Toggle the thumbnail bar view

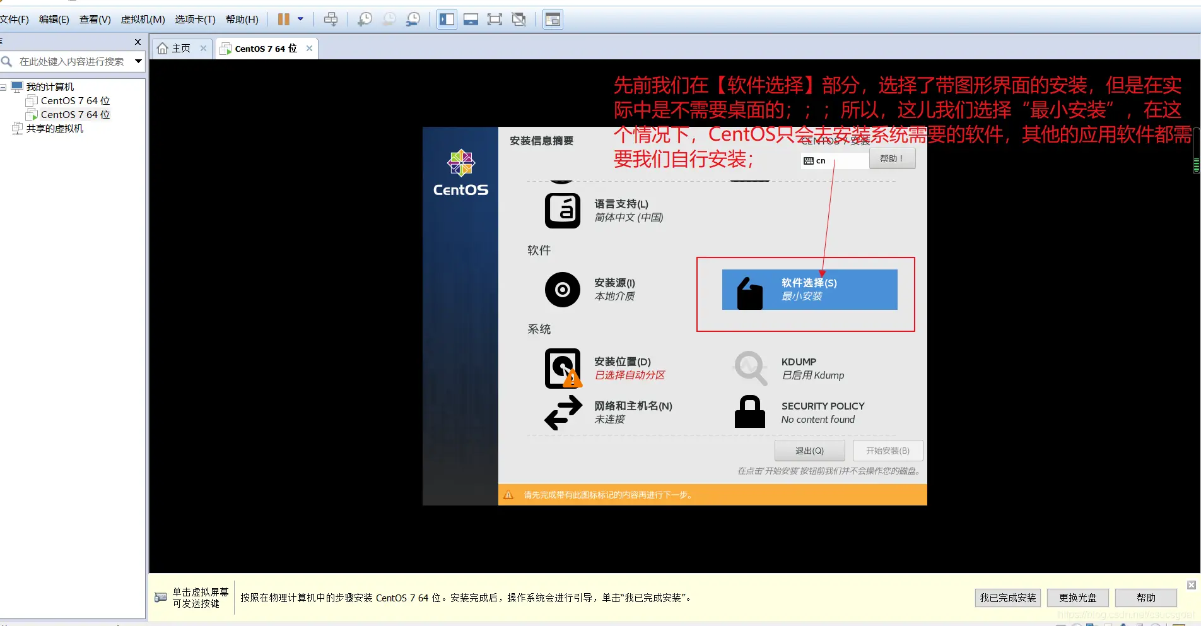tap(471, 20)
